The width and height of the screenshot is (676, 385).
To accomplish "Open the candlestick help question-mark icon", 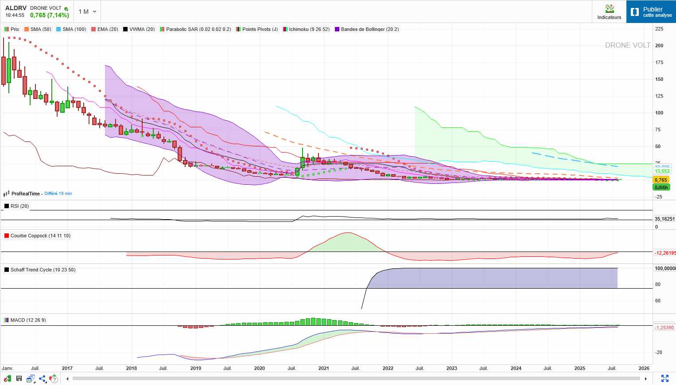I will point(54,378).
